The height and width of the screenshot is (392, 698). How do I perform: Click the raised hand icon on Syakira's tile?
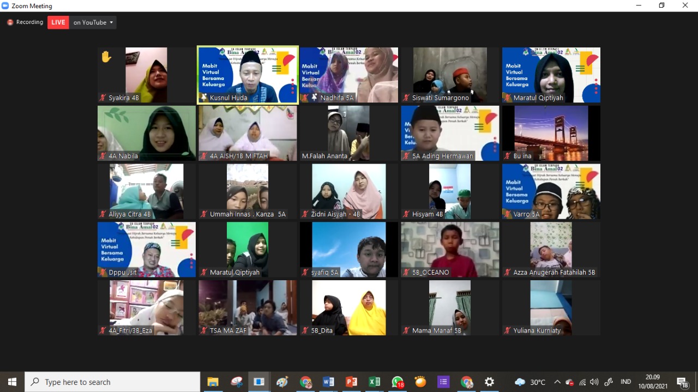(106, 56)
